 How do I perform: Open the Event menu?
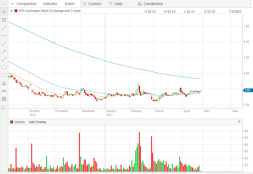coord(69,4)
